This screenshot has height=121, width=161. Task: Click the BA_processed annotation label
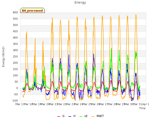(32, 11)
